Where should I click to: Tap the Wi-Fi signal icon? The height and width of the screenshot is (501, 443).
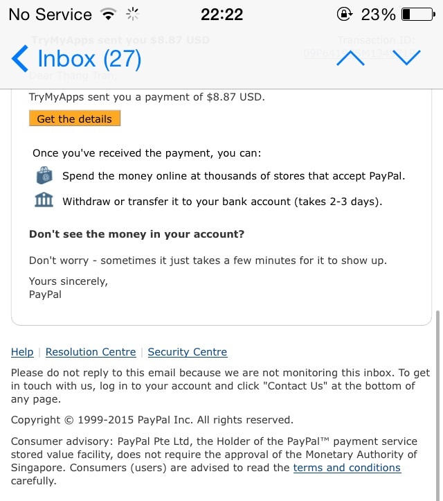[x=108, y=14]
